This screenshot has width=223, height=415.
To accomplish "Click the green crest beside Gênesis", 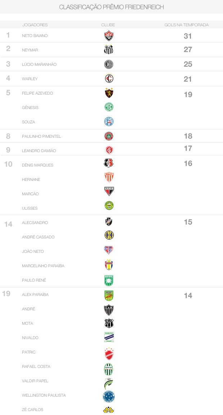I will [109, 107].
